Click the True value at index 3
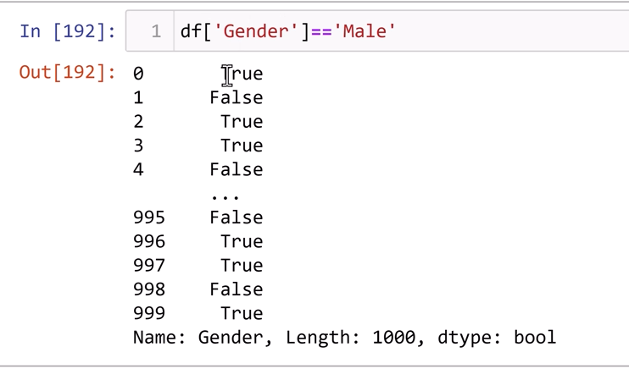The width and height of the screenshot is (629, 369). (x=242, y=146)
